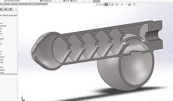Open the View Settings dropdown arrow
The image size is (173, 101).
coord(137,5)
